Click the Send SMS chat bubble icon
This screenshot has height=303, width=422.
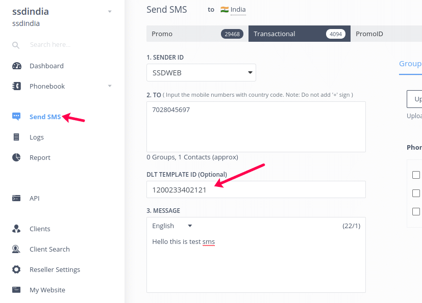tap(16, 117)
